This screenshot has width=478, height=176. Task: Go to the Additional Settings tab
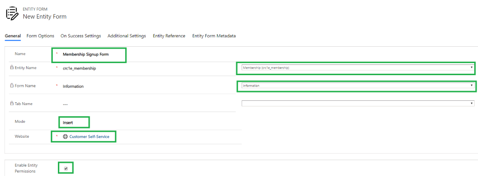(x=127, y=36)
